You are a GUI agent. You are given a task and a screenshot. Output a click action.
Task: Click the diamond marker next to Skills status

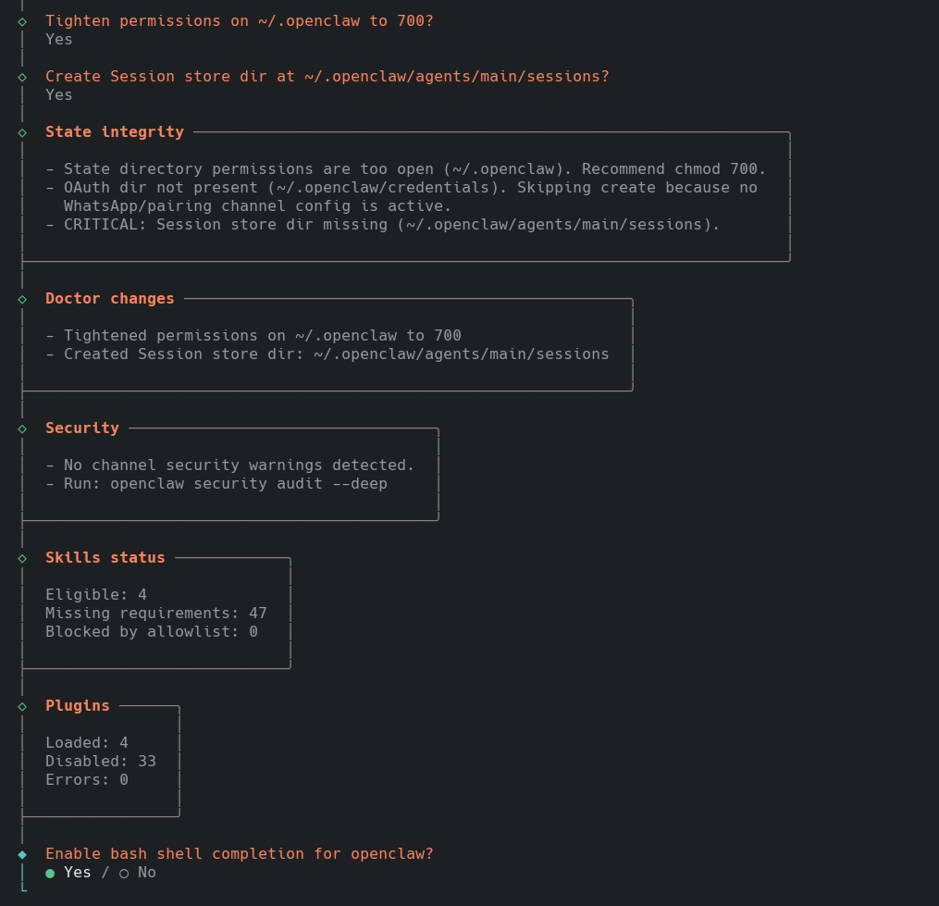[x=22, y=558]
